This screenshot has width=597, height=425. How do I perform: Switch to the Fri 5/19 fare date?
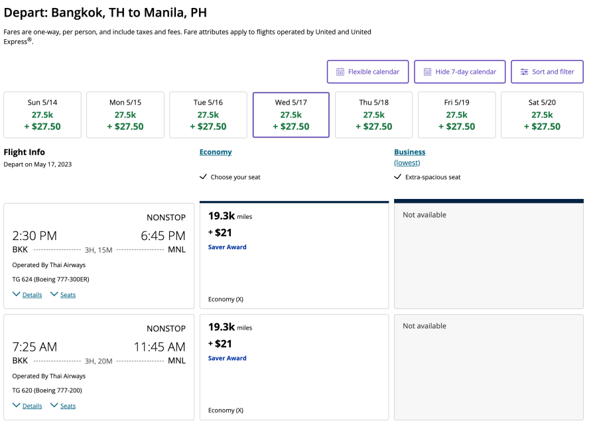coord(456,115)
